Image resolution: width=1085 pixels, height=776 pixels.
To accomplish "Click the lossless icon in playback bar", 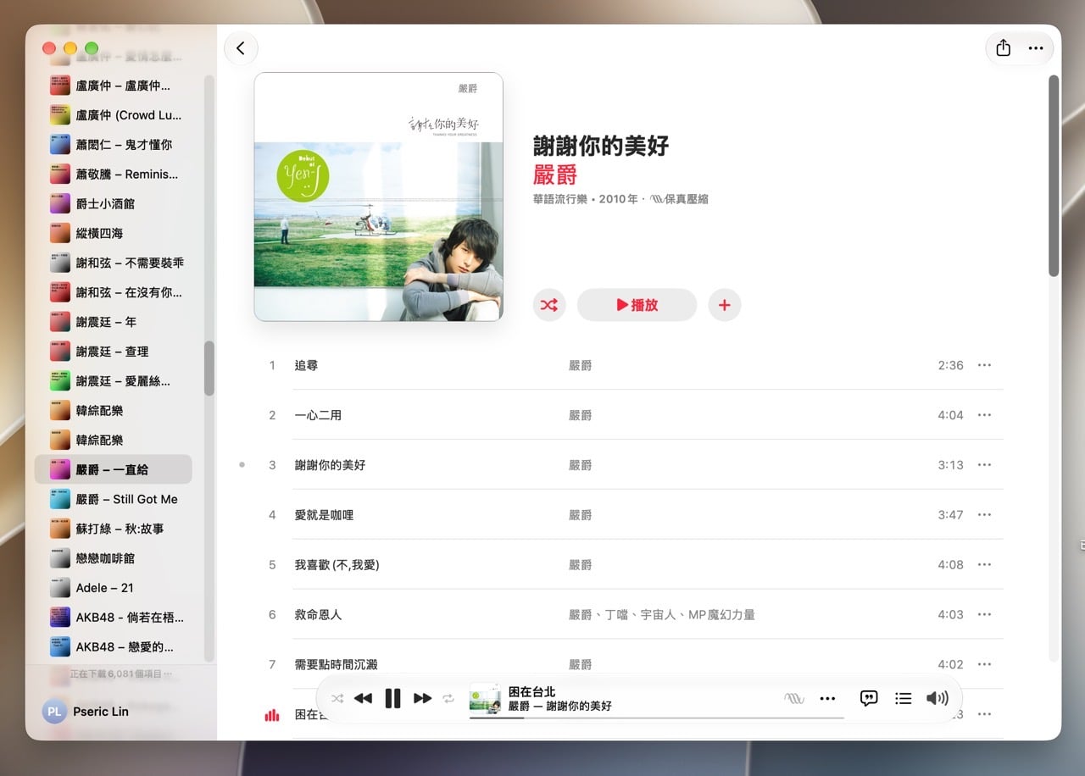I will (794, 698).
